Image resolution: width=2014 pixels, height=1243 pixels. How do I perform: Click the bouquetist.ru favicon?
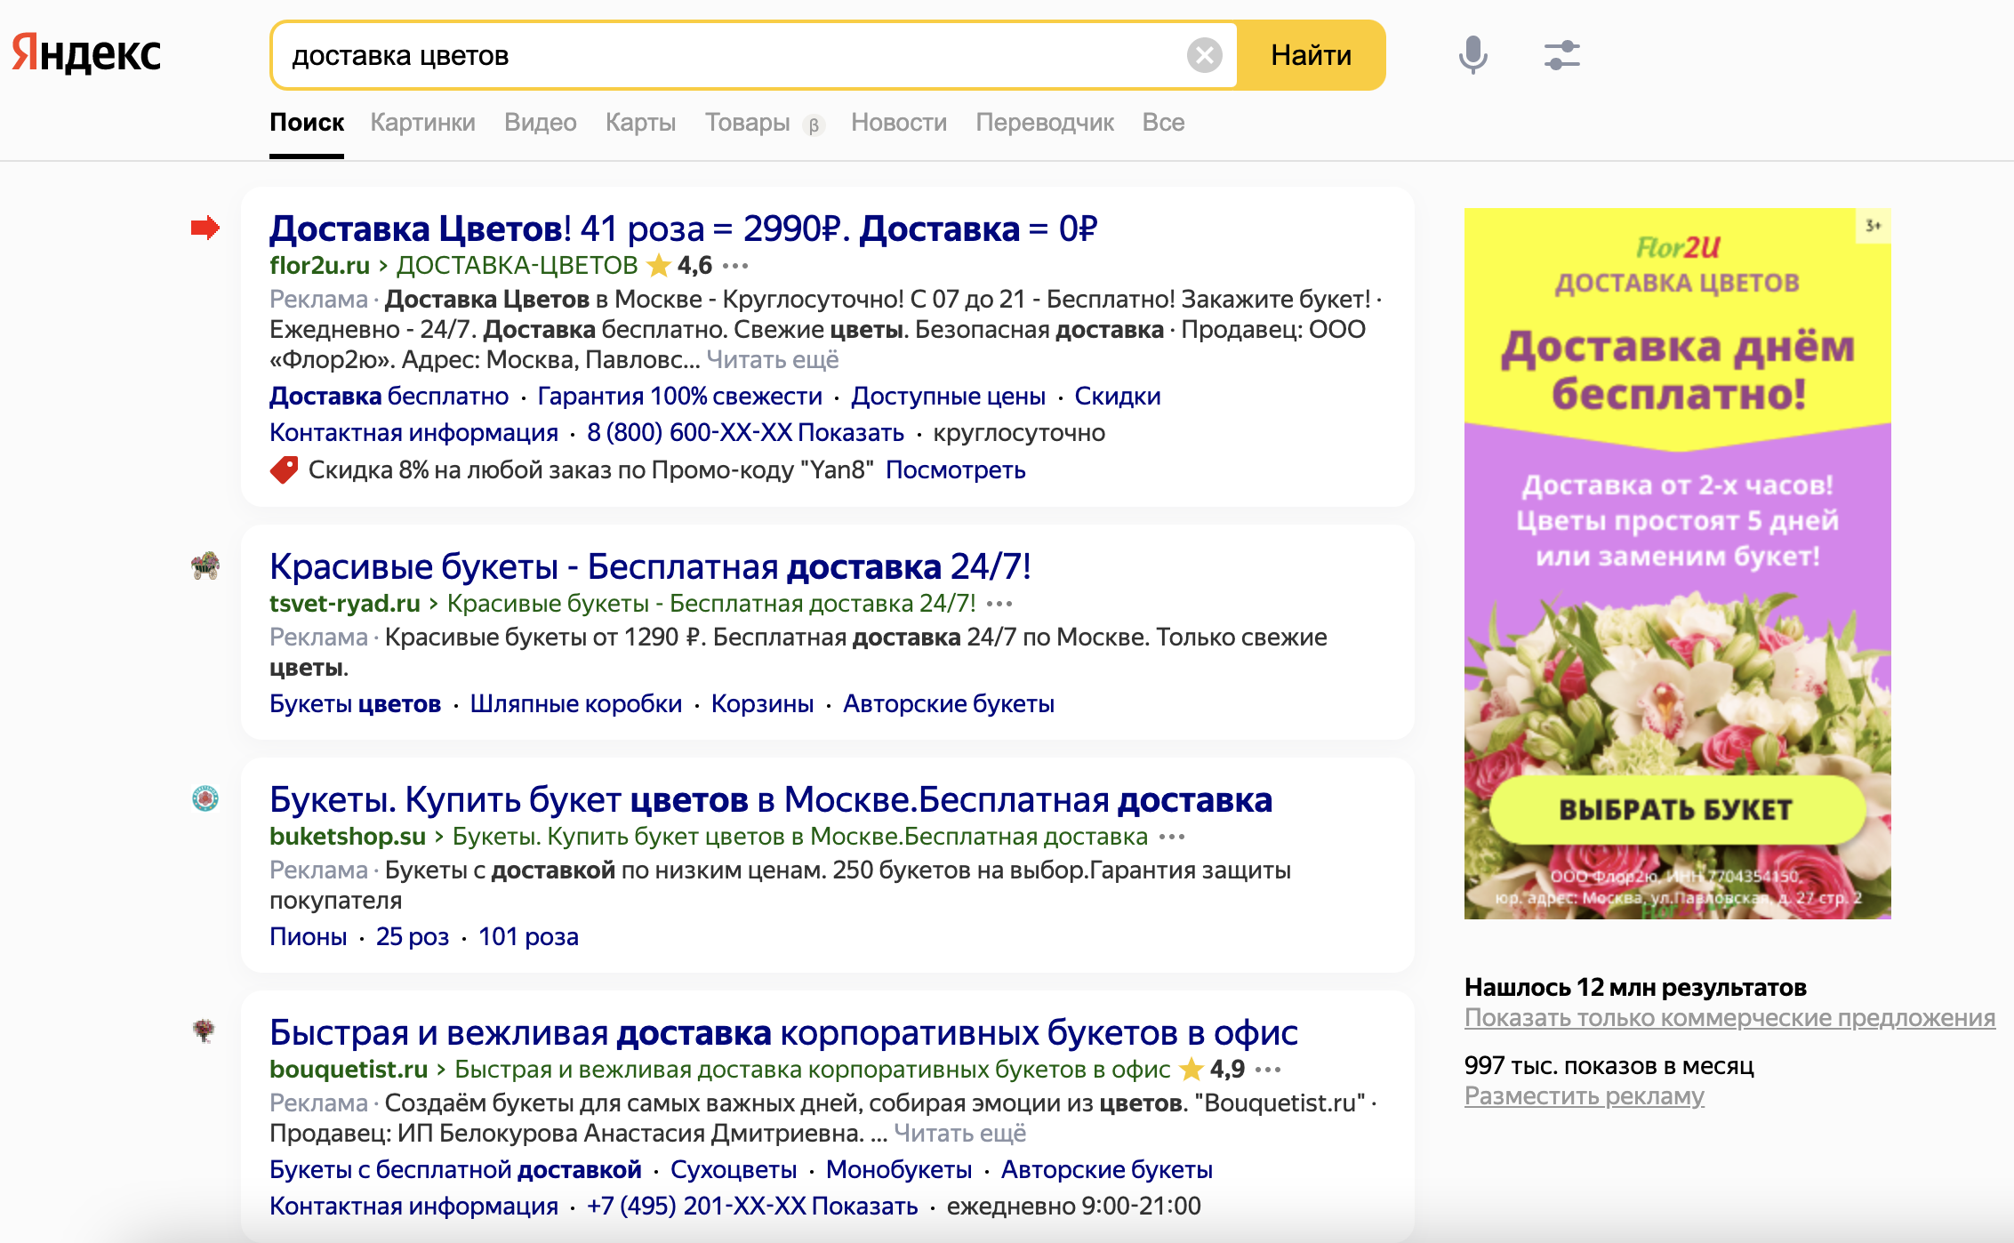(x=205, y=1031)
